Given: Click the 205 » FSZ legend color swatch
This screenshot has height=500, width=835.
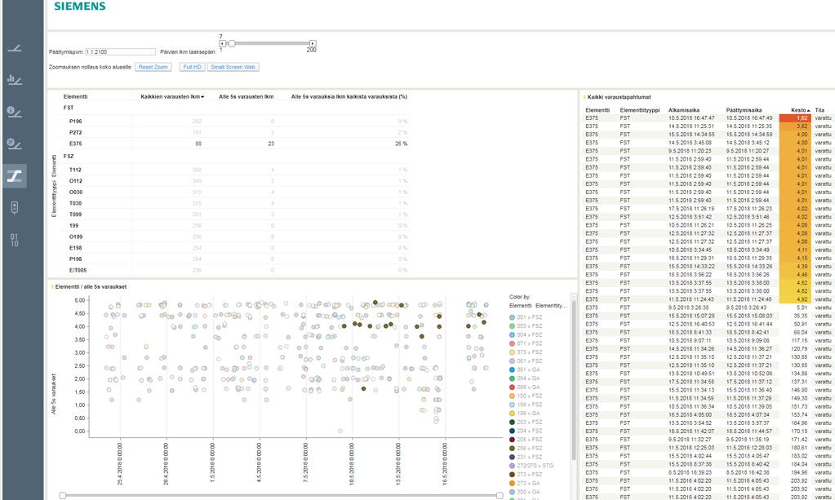Looking at the screenshot, I should coord(513,440).
